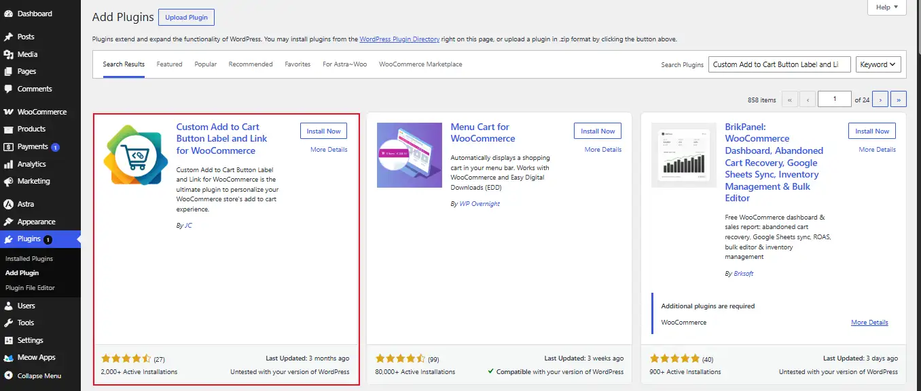The height and width of the screenshot is (391, 921).
Task: Open Add Plugin submenu item
Action: (22, 273)
